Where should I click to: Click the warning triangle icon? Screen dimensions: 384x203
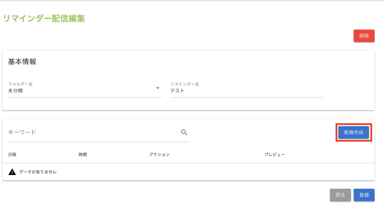[x=12, y=172]
